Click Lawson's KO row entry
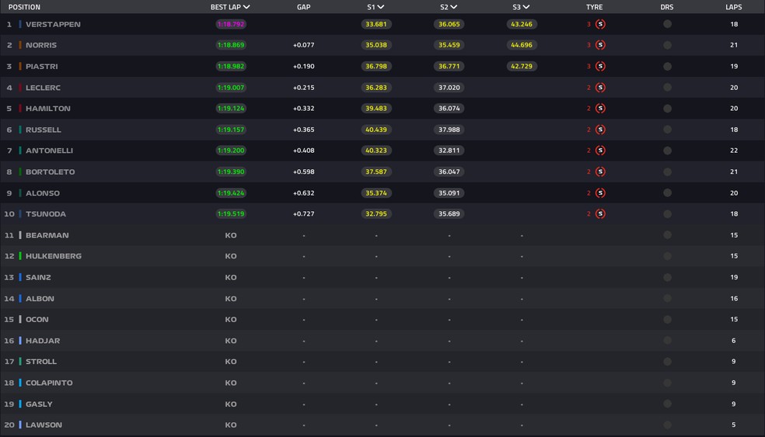The height and width of the screenshot is (437, 765). pyautogui.click(x=230, y=425)
